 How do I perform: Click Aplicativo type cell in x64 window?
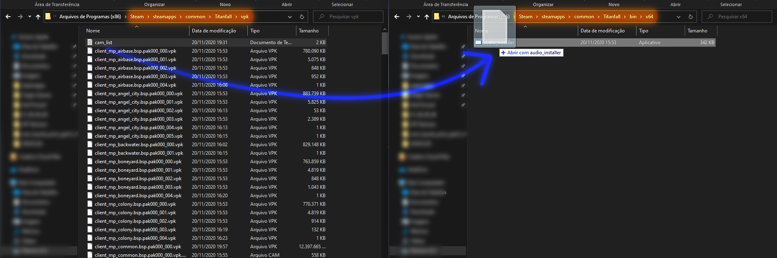click(649, 42)
